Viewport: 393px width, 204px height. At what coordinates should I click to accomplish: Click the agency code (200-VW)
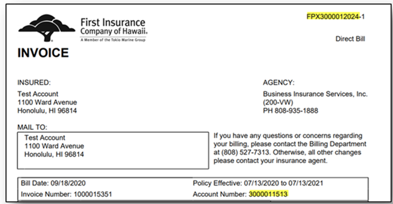click(278, 102)
